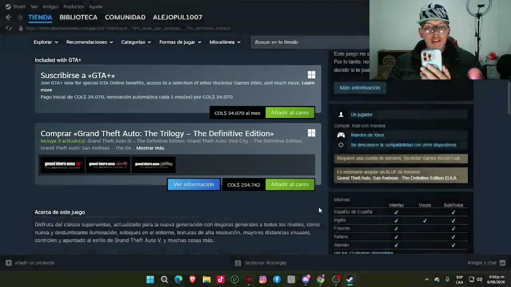
Task: Switch to the TIENDA tab
Action: tap(40, 17)
